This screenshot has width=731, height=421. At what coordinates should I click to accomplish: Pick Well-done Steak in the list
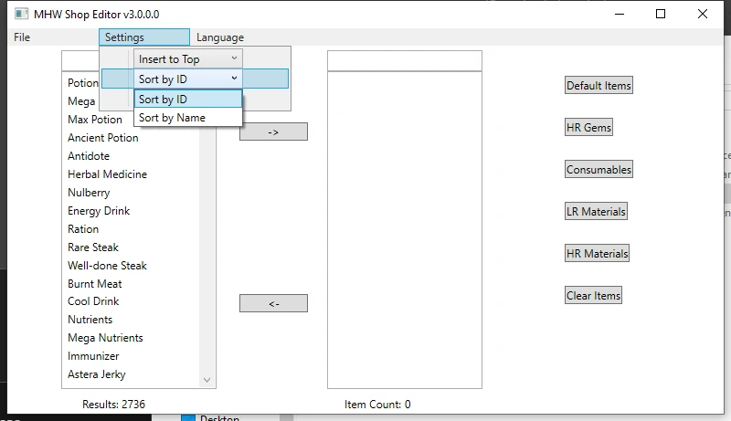point(107,266)
